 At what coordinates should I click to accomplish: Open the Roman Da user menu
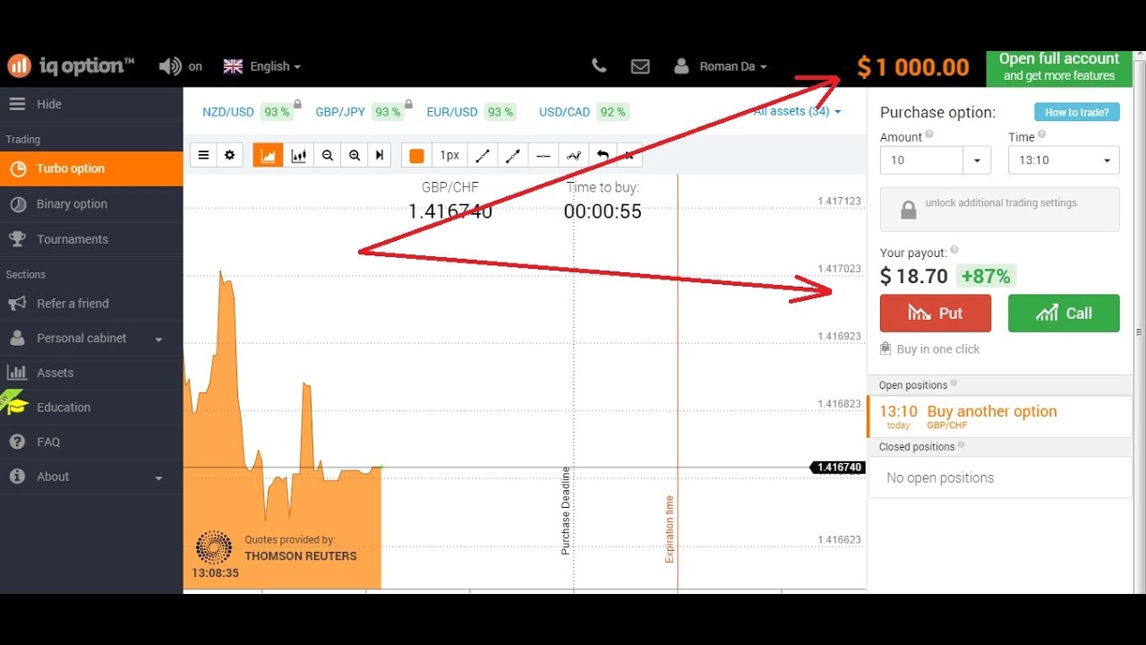(721, 66)
